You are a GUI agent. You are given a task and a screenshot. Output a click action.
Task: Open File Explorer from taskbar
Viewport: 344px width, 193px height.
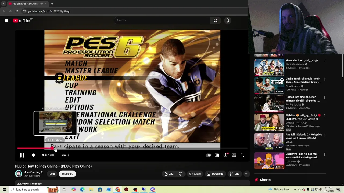point(91,190)
